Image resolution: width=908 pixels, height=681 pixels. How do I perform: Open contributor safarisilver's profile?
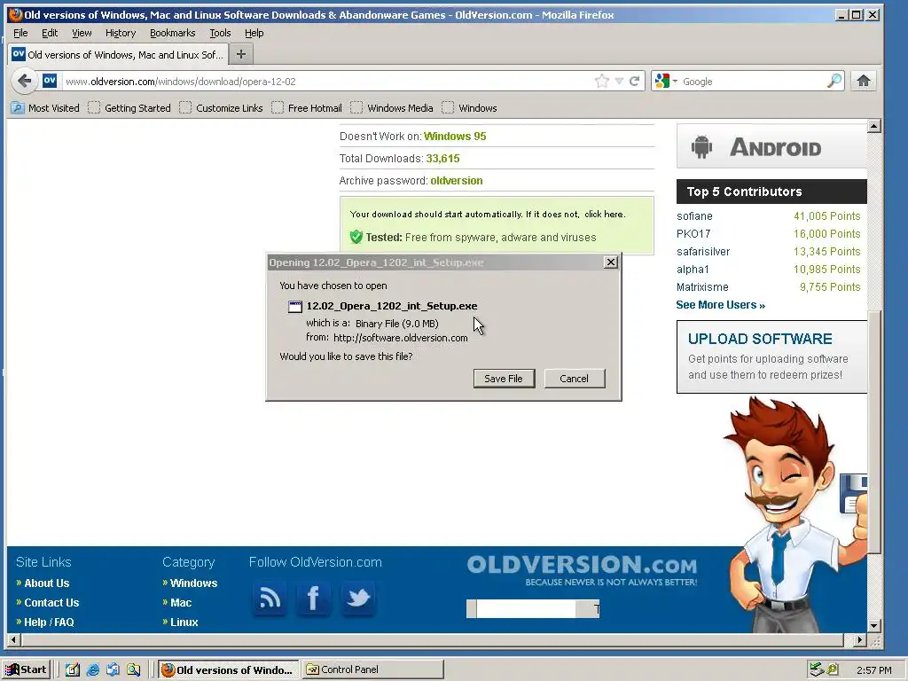click(x=703, y=252)
